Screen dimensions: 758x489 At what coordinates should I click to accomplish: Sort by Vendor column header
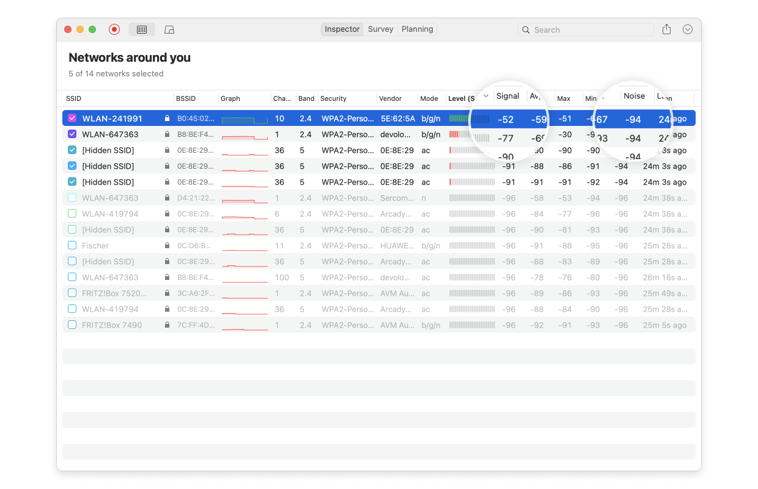point(390,98)
